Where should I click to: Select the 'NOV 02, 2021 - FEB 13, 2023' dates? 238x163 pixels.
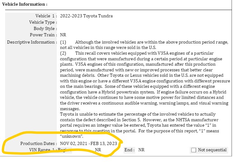(x=89, y=143)
